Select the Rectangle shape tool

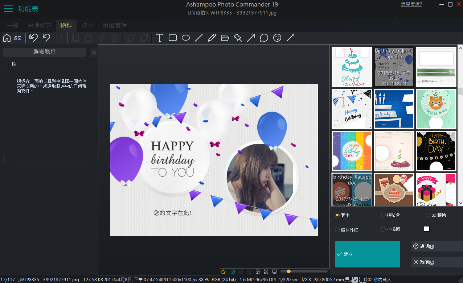pos(173,38)
